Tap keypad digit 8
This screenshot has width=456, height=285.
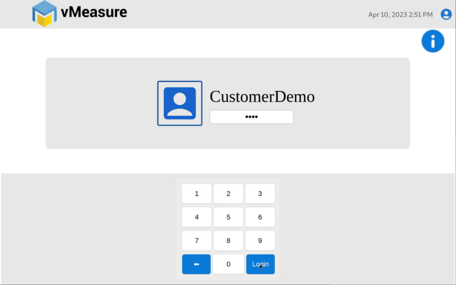pyautogui.click(x=228, y=241)
